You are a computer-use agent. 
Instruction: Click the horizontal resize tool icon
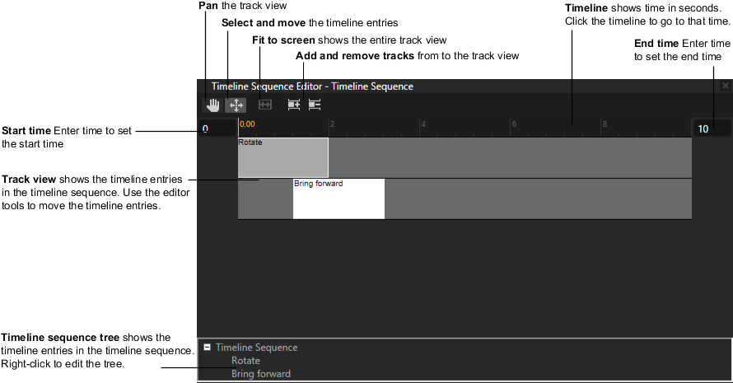pos(265,105)
